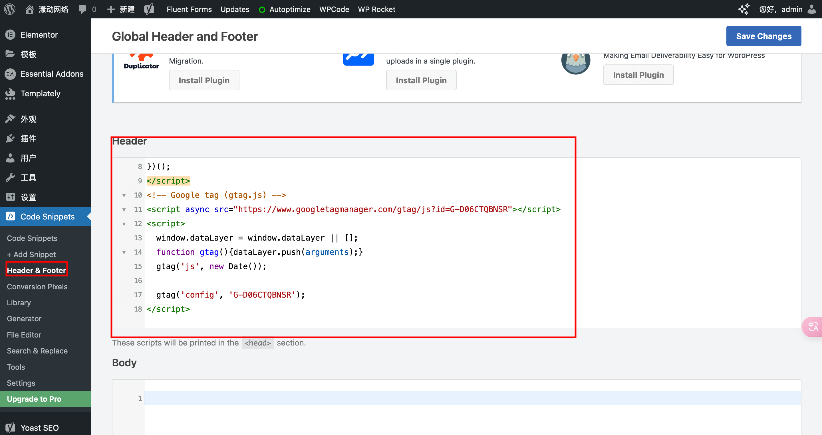Install the Email Deliverability plugin
Viewport: 822px width, 435px height.
[x=638, y=75]
